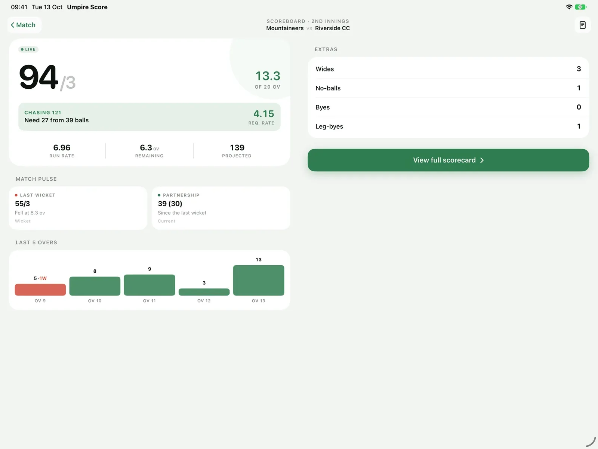Select the No-balls extras row
The height and width of the screenshot is (449, 598).
click(x=448, y=88)
